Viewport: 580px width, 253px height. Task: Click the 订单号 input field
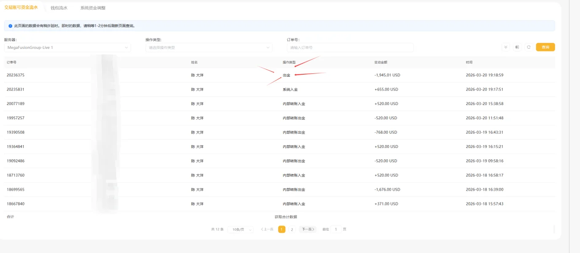click(x=350, y=48)
